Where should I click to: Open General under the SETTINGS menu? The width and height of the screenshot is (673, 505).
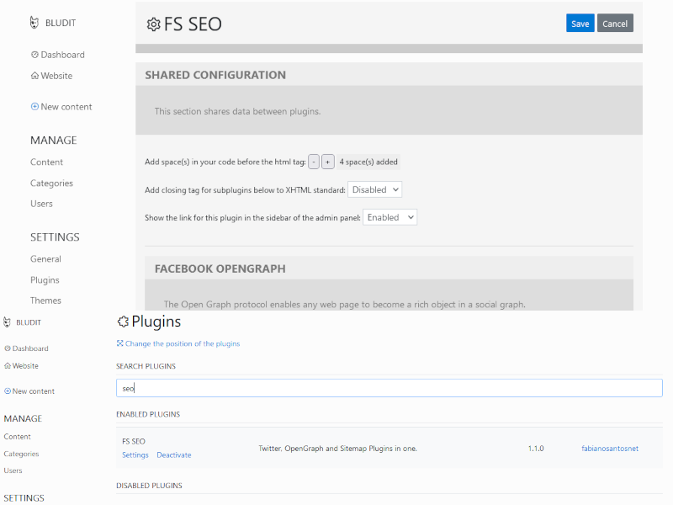point(45,259)
